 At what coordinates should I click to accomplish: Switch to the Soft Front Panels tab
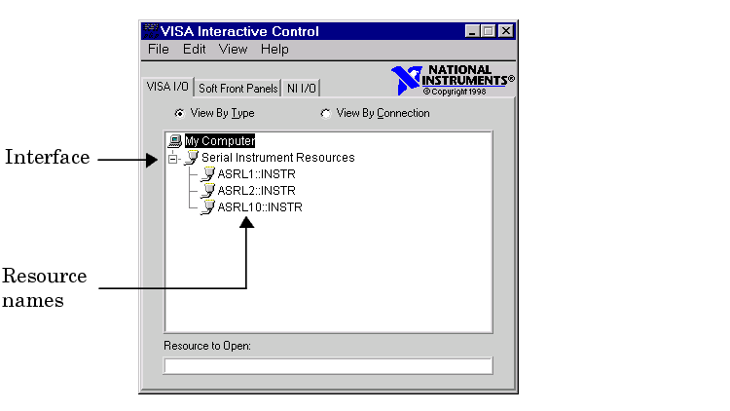pyautogui.click(x=237, y=88)
